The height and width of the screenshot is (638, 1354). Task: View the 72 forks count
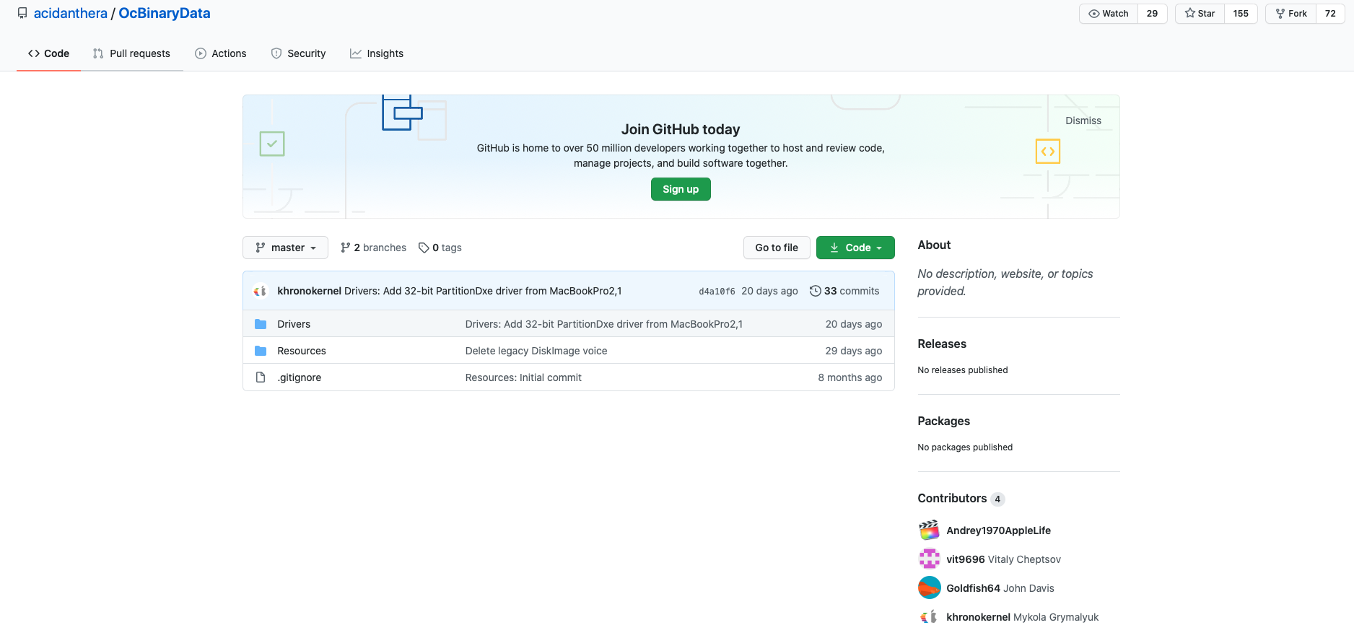point(1330,14)
